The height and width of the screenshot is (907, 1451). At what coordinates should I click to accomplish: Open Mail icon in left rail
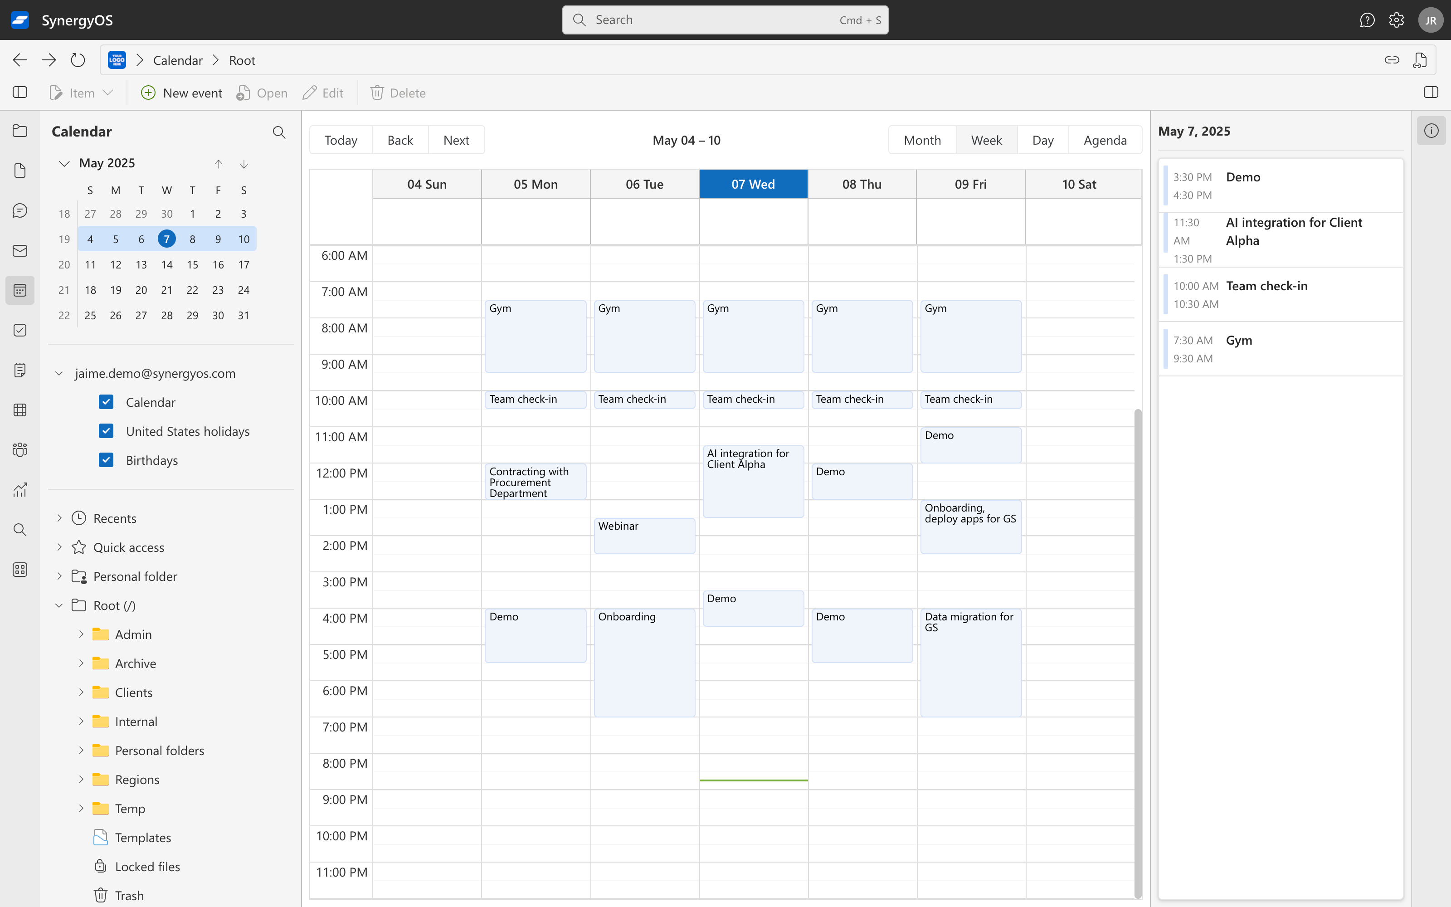(x=20, y=251)
